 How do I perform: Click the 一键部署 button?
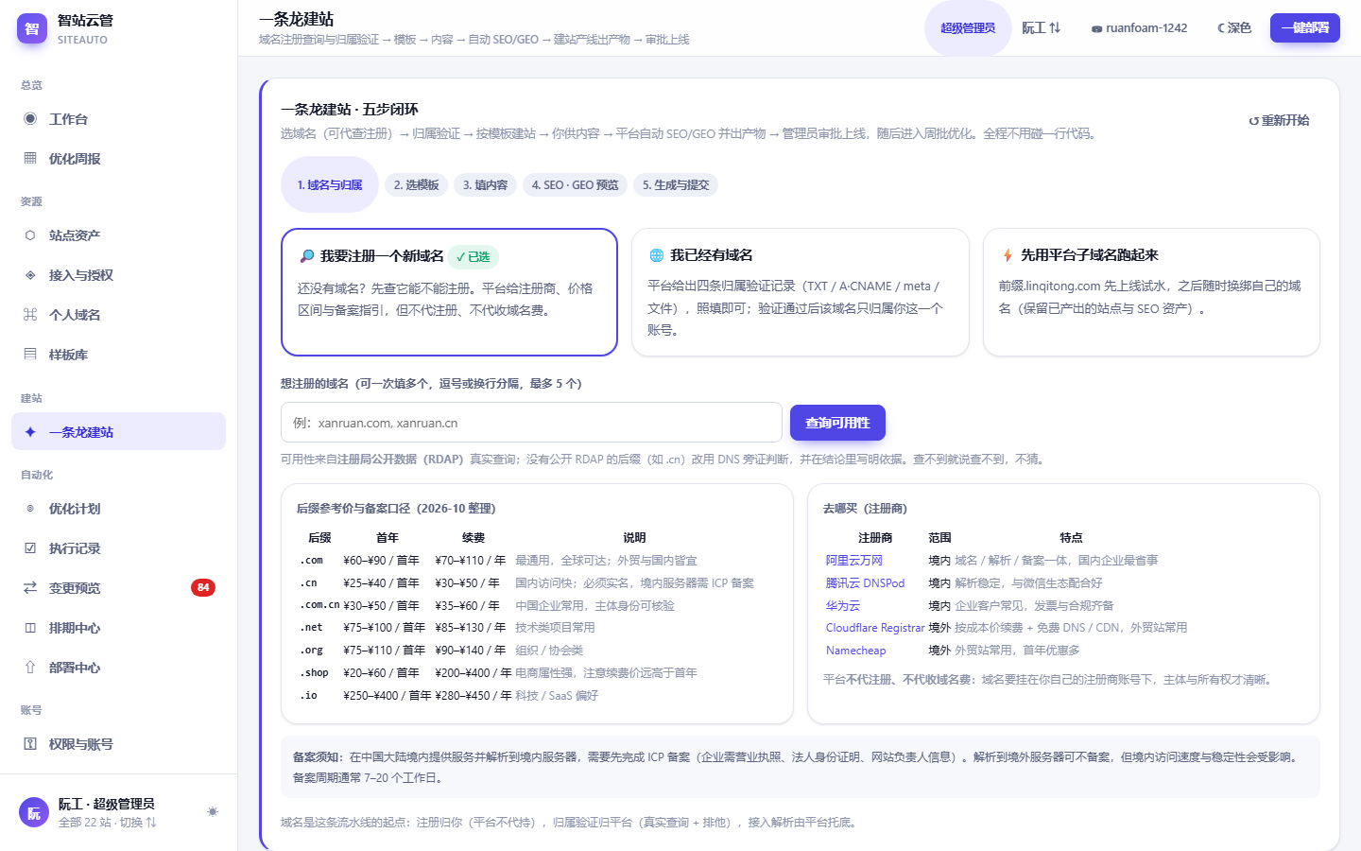(1305, 28)
